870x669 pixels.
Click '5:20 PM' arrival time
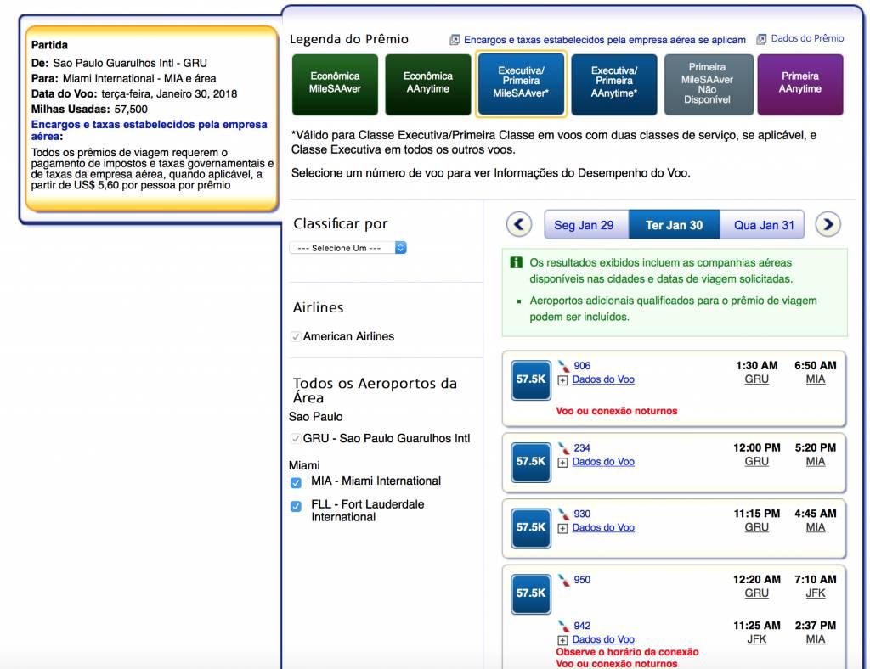816,448
